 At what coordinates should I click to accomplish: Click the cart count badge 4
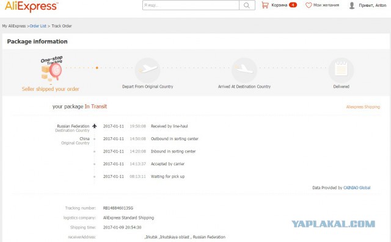pos(293,5)
